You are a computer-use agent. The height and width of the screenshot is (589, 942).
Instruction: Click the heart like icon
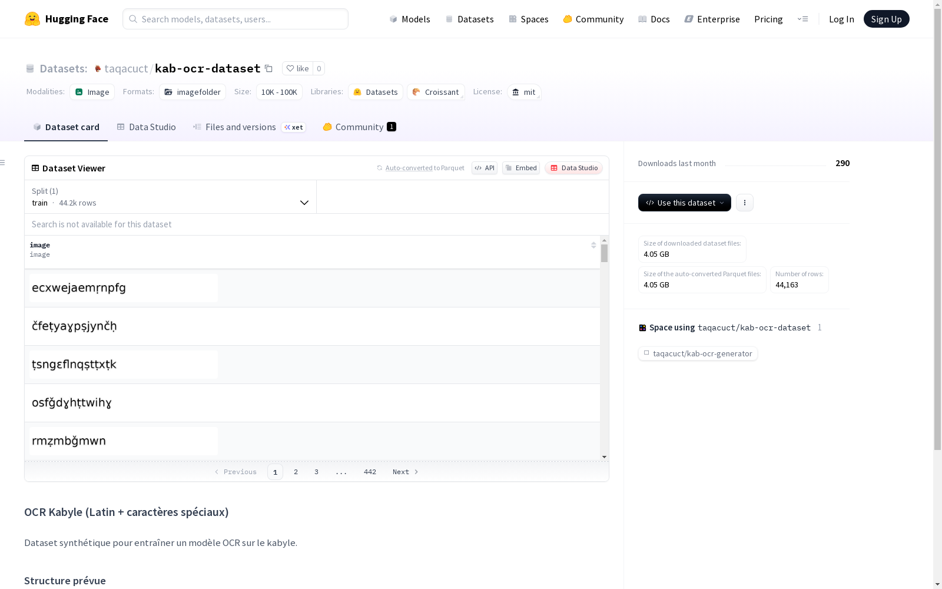290,68
